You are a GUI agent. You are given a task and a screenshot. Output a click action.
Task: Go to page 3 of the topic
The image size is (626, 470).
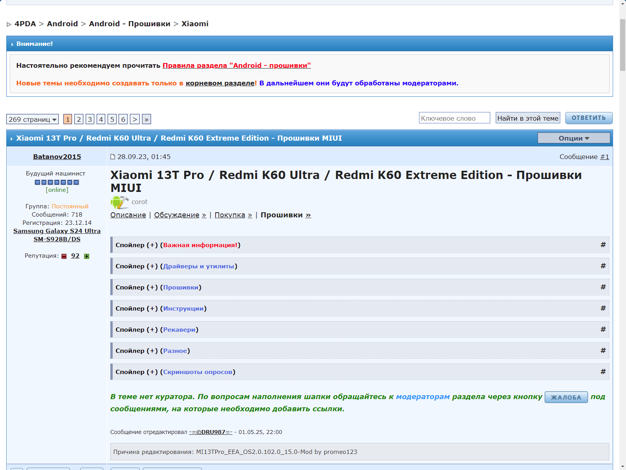90,119
